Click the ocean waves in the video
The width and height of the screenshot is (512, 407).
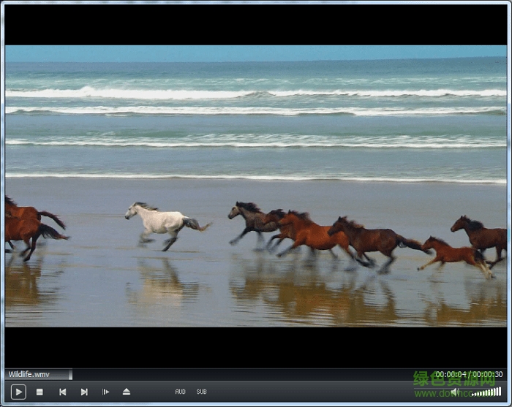(x=256, y=102)
